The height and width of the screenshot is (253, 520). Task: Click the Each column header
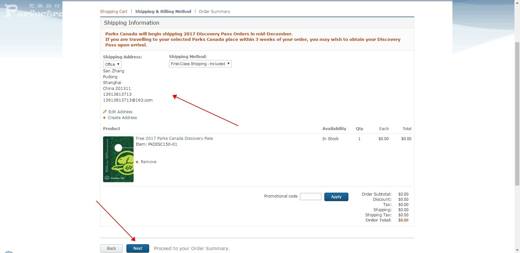click(x=384, y=129)
